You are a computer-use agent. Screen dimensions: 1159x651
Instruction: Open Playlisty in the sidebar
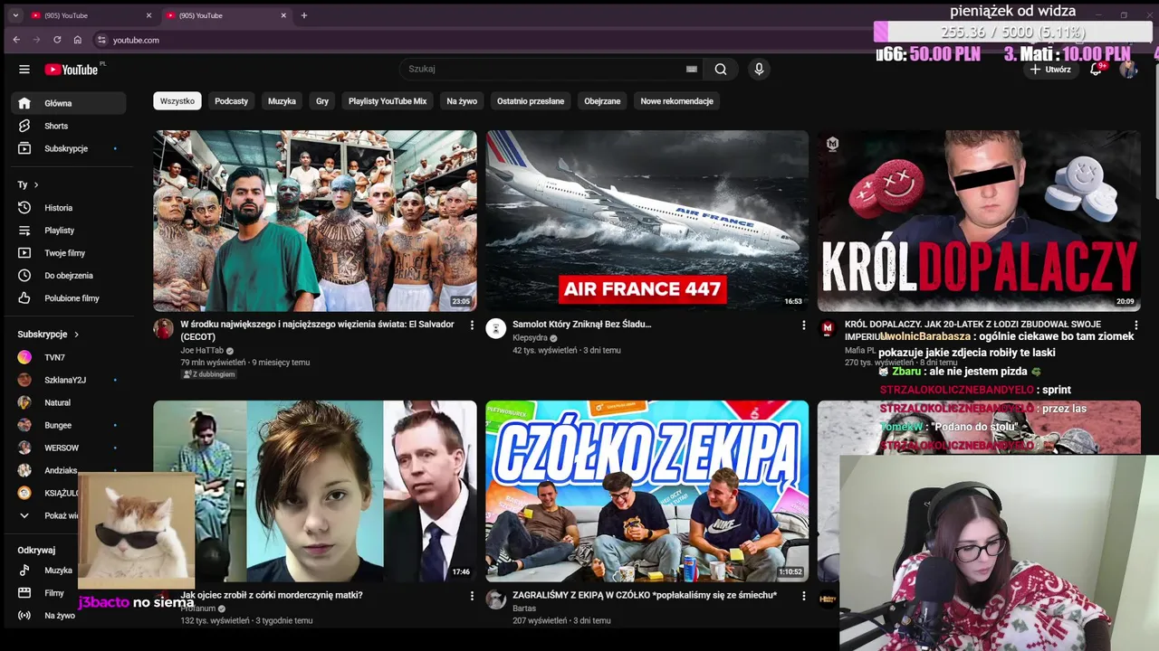point(69,231)
